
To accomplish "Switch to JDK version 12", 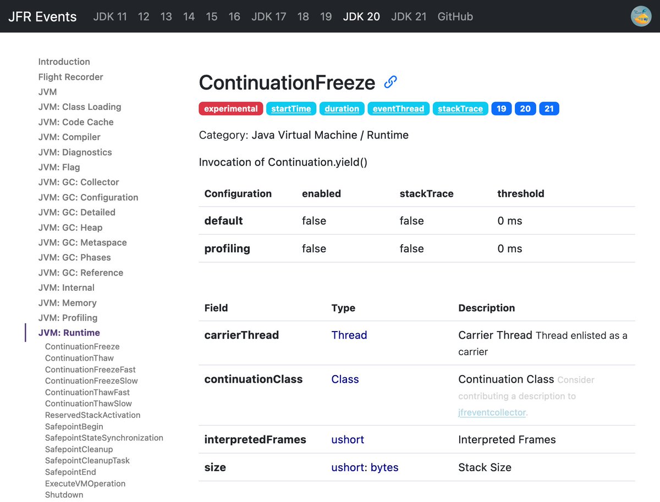I will click(144, 16).
